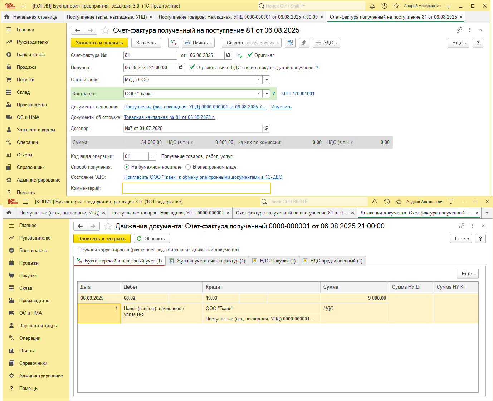Click the paperclip attachments icon on the invoice toolbar
This screenshot has width=493, height=401.
pyautogui.click(x=304, y=43)
